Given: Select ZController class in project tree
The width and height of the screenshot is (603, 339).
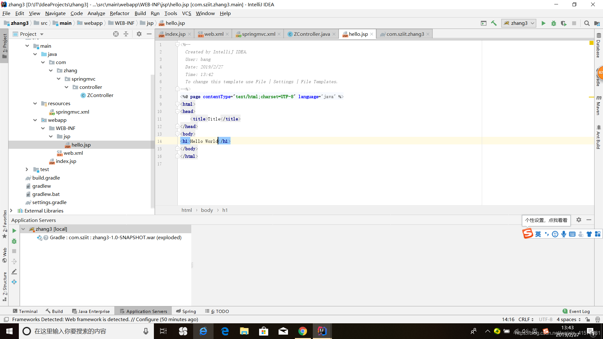Looking at the screenshot, I should (x=97, y=95).
